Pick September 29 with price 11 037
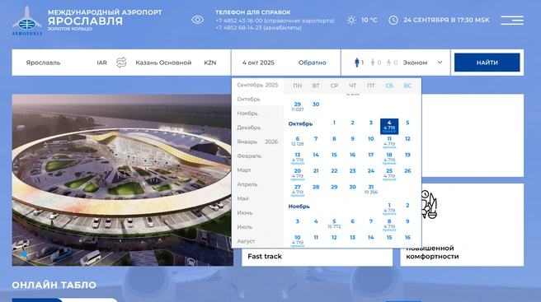This screenshot has height=302, width=541. point(298,106)
